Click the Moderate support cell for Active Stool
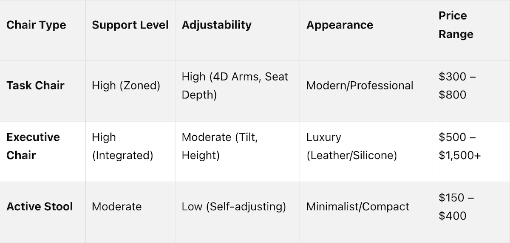 pos(116,207)
